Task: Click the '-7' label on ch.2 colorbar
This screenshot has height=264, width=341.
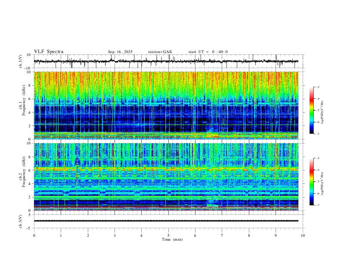Action: pos(317,205)
